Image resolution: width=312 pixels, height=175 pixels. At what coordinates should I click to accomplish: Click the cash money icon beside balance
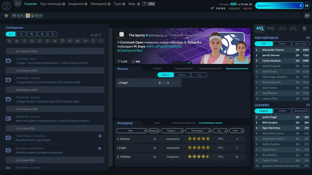coord(212,8)
